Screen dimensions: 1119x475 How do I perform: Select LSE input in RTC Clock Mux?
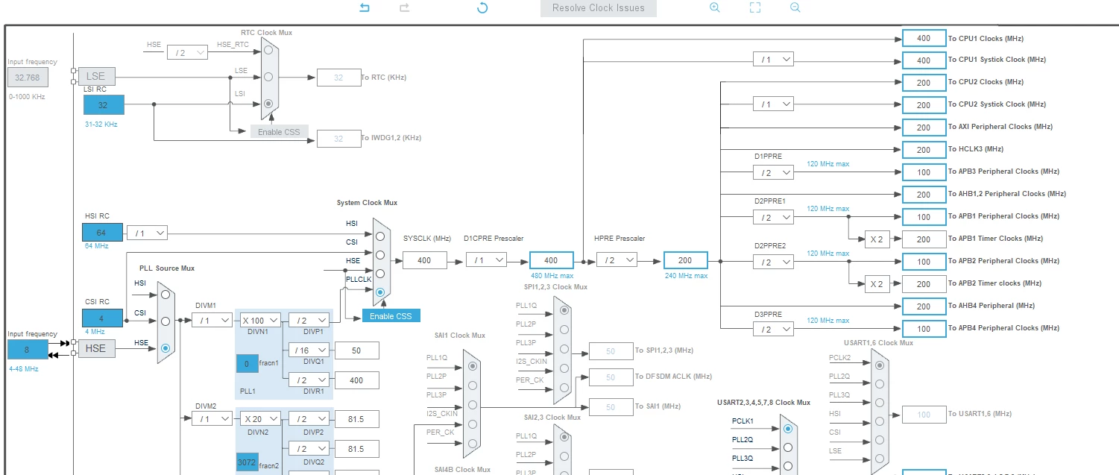click(x=268, y=77)
